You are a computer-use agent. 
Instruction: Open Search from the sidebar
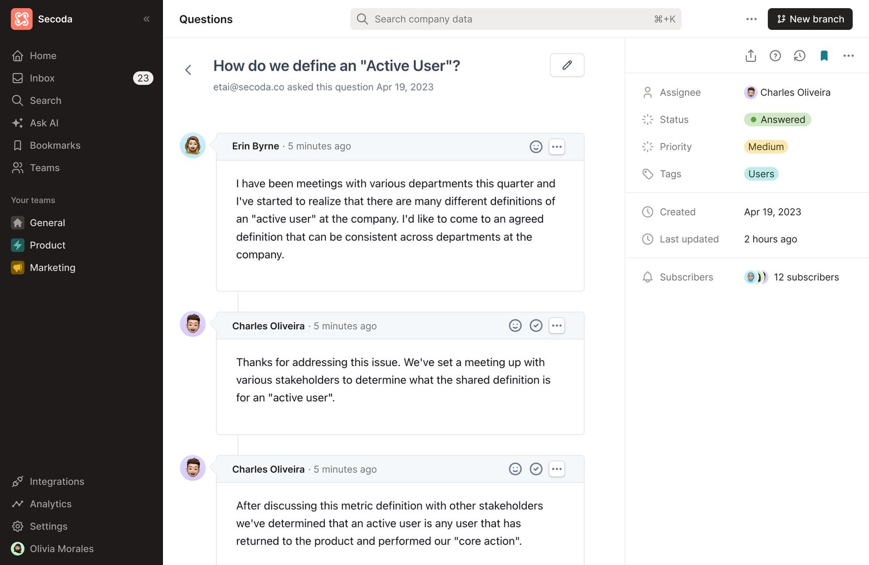point(45,101)
